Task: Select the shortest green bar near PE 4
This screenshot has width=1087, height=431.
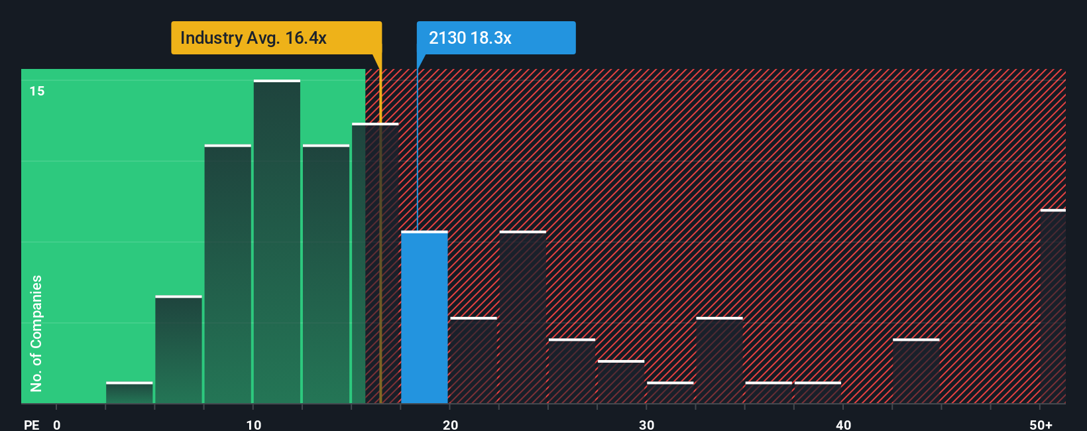Action: click(129, 393)
